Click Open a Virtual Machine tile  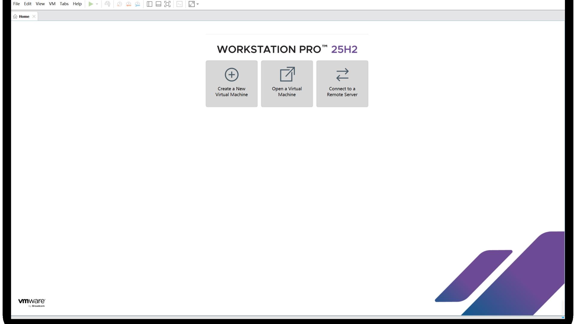pyautogui.click(x=287, y=84)
